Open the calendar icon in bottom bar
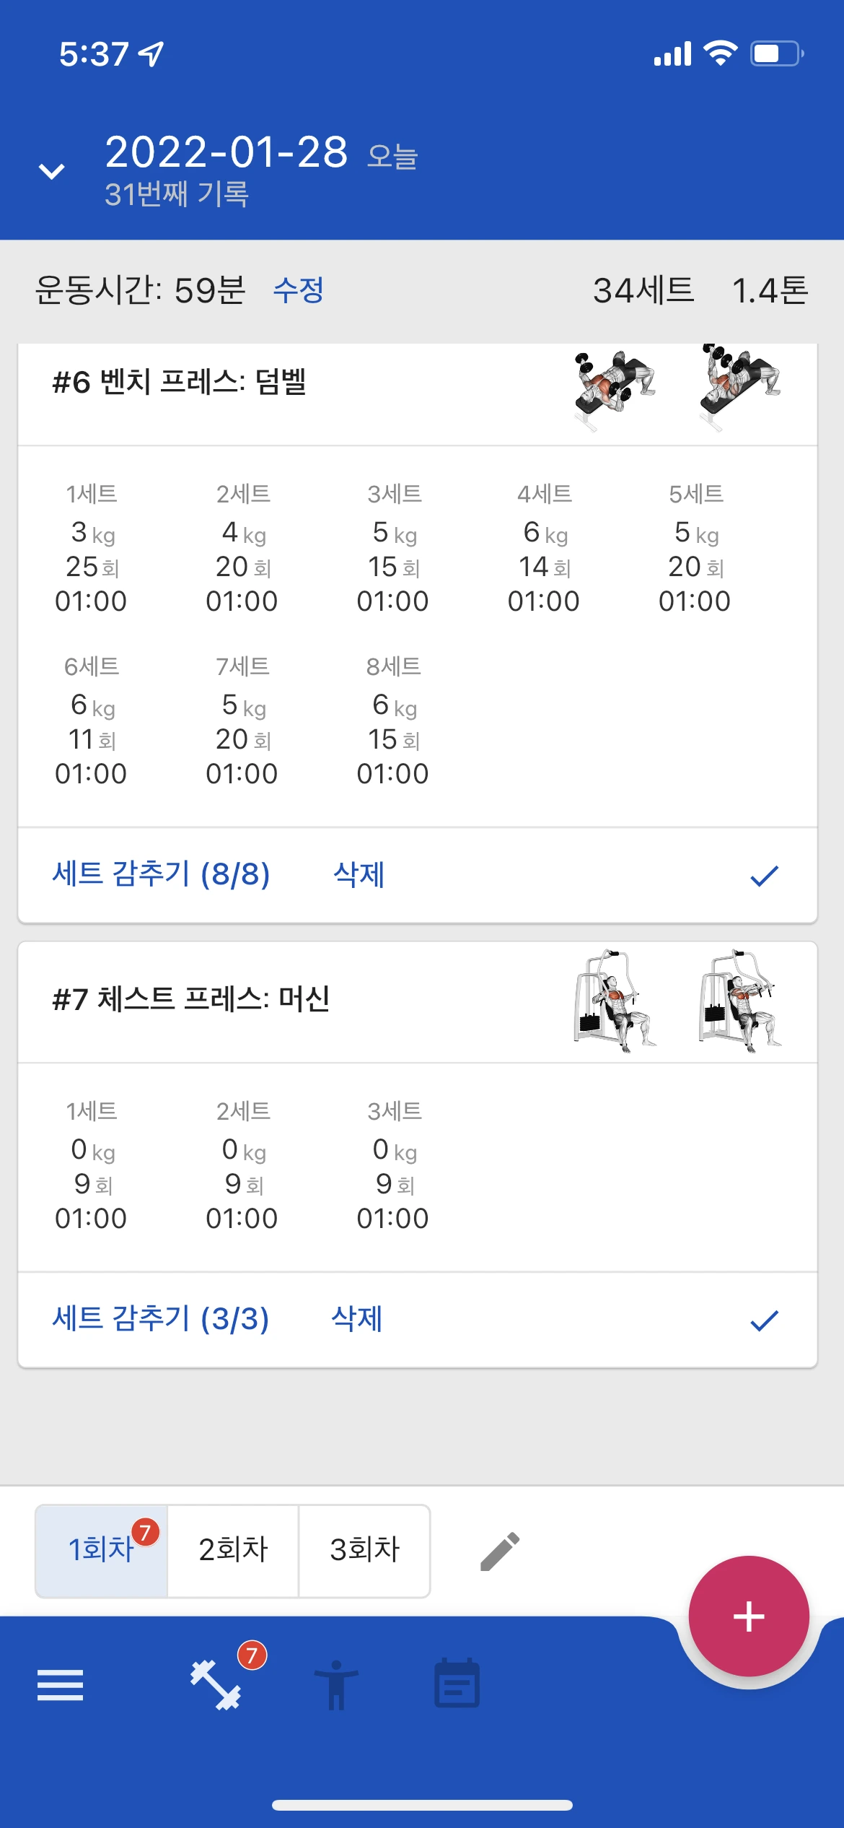 tap(457, 1684)
